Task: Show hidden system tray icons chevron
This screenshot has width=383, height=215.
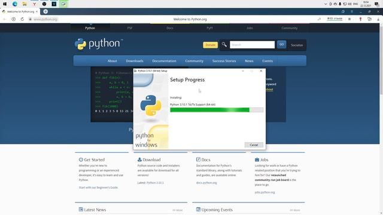Action: pyautogui.click(x=326, y=4)
